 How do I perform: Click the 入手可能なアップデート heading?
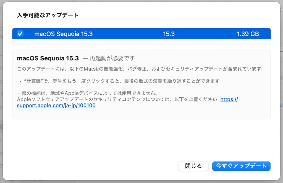[48, 15]
